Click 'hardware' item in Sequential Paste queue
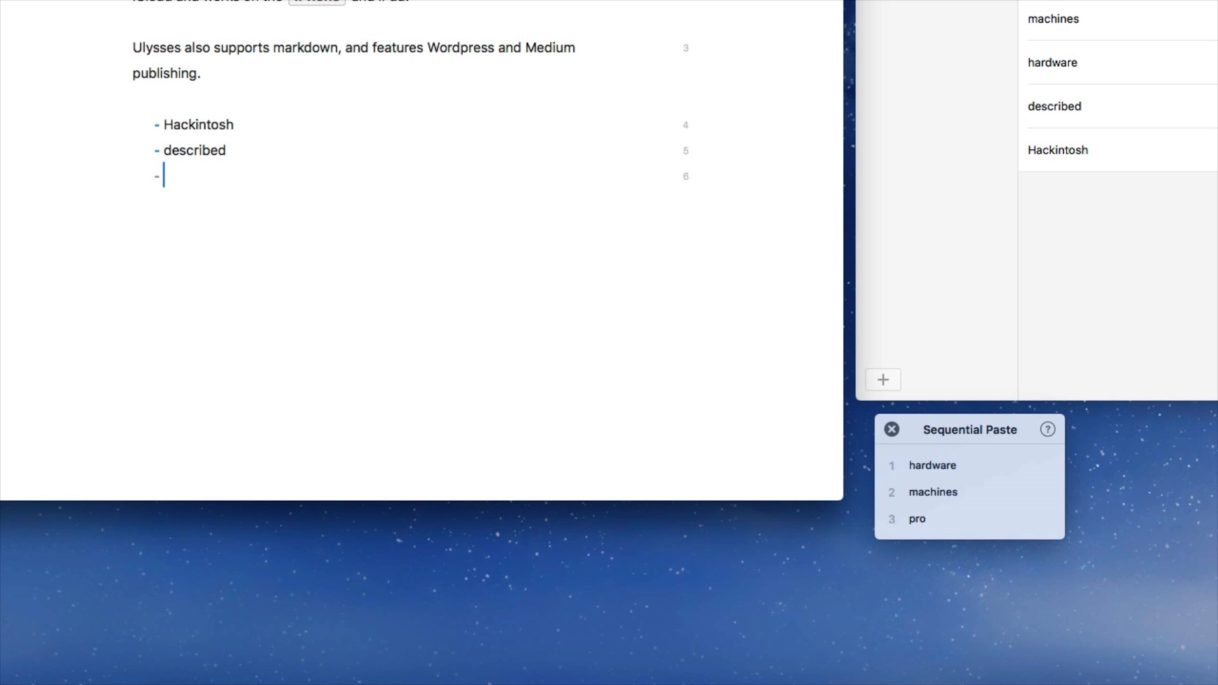The height and width of the screenshot is (685, 1218). click(932, 466)
